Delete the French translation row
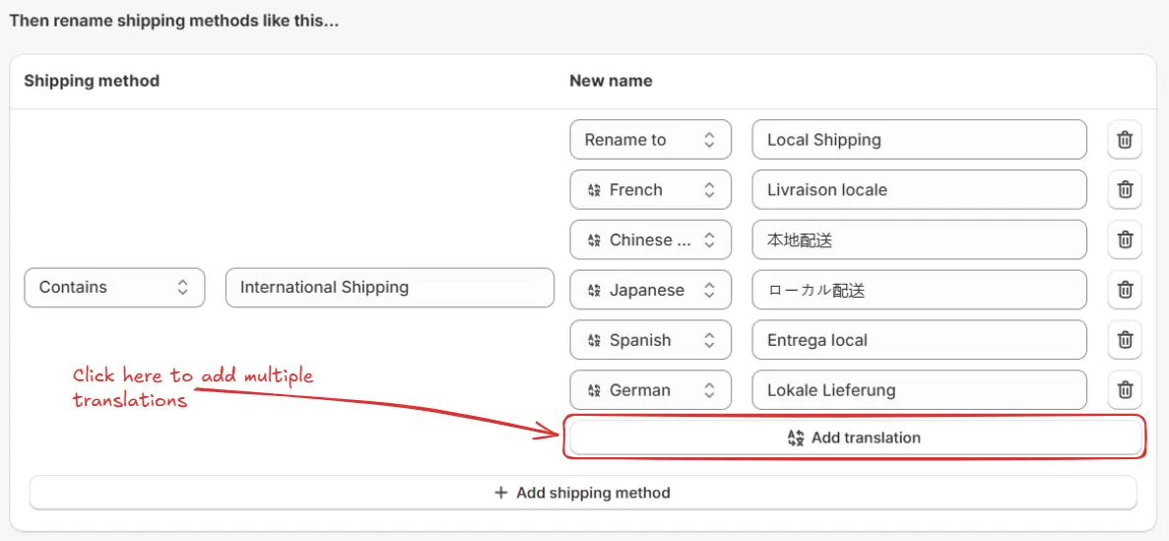 pos(1125,189)
